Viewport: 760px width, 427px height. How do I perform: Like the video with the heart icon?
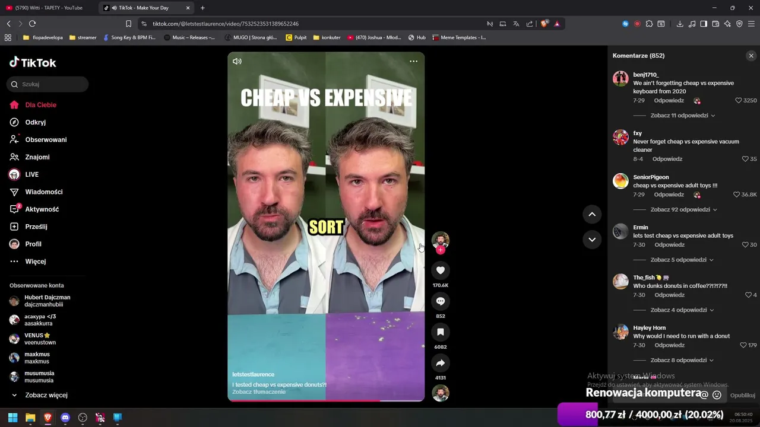tap(440, 270)
